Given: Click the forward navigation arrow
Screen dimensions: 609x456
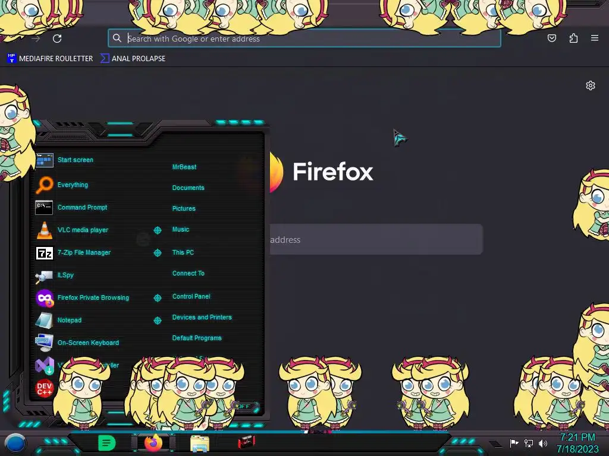Looking at the screenshot, I should coord(36,39).
